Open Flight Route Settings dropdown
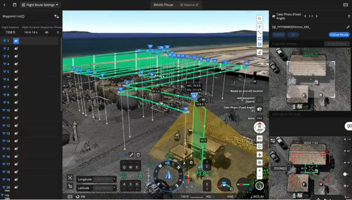 pos(40,5)
